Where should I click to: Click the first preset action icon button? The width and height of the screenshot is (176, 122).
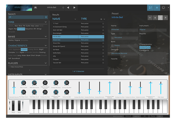point(150,18)
